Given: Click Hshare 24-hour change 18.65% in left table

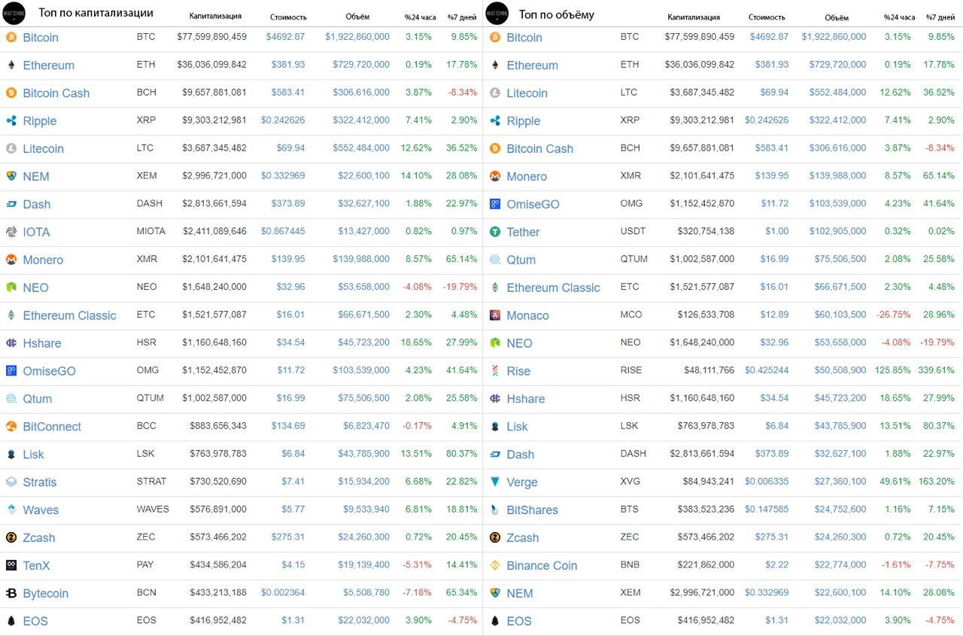Looking at the screenshot, I should click(417, 342).
